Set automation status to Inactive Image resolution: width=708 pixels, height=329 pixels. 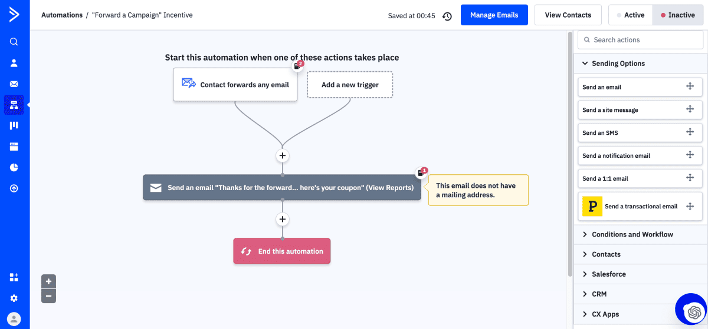click(x=678, y=15)
